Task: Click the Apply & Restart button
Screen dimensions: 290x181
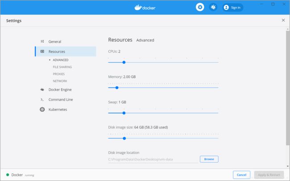Action: (x=269, y=175)
